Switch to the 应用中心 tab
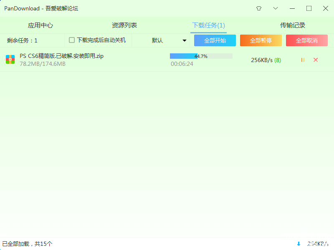Screen dimensions: 334x250 [x=40, y=25]
